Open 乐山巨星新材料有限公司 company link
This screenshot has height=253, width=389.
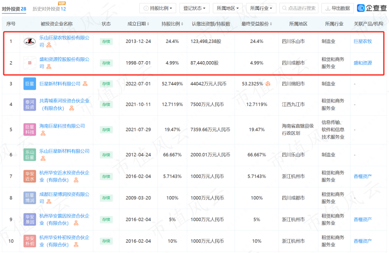64,151
